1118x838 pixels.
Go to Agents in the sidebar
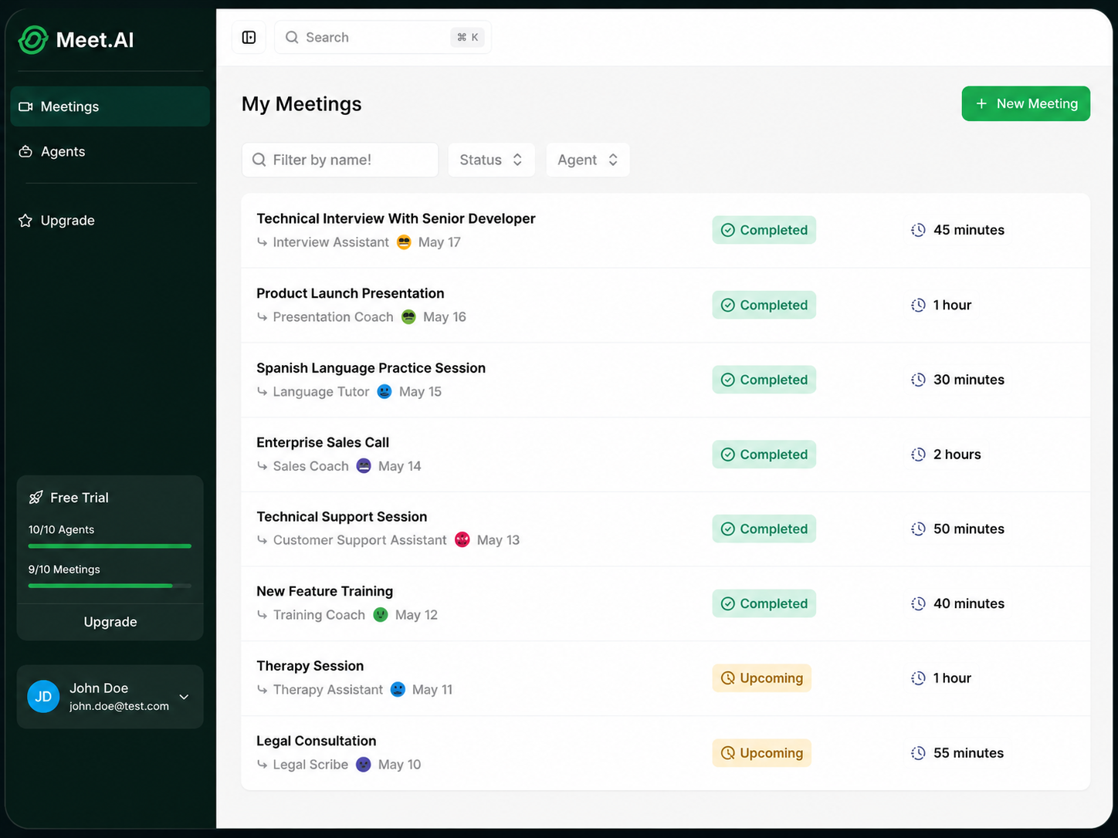pos(110,151)
